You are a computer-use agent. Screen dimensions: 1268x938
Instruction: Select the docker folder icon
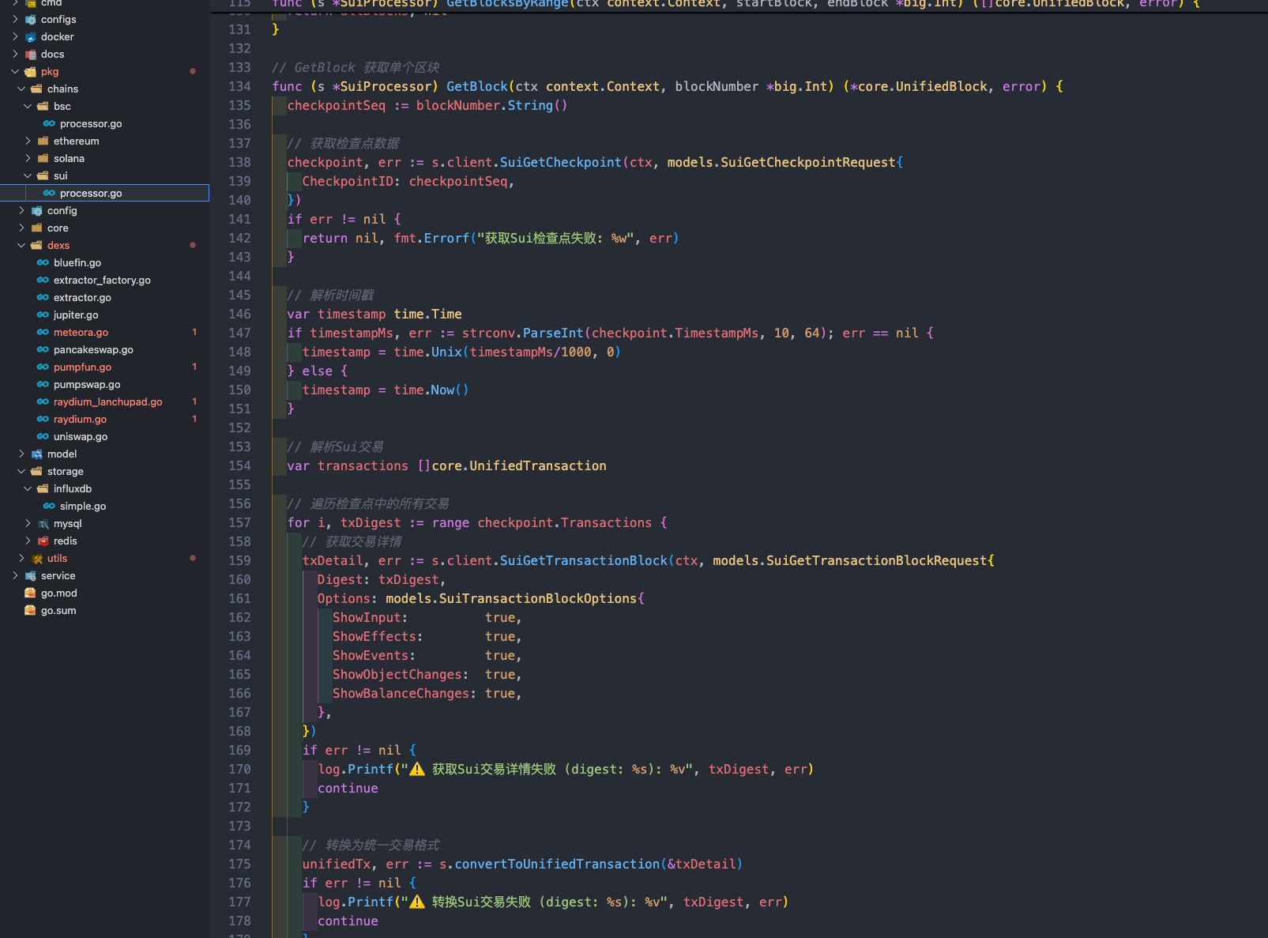[31, 37]
